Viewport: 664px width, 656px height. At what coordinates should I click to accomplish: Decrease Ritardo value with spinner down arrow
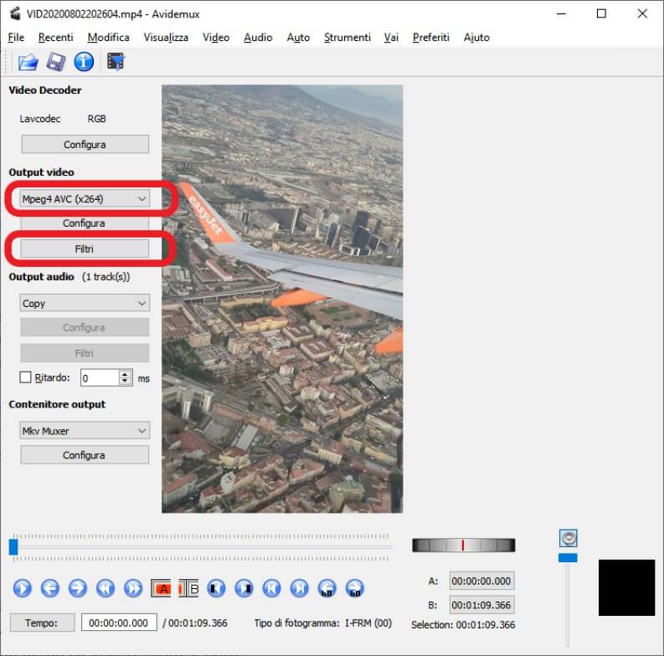(125, 381)
